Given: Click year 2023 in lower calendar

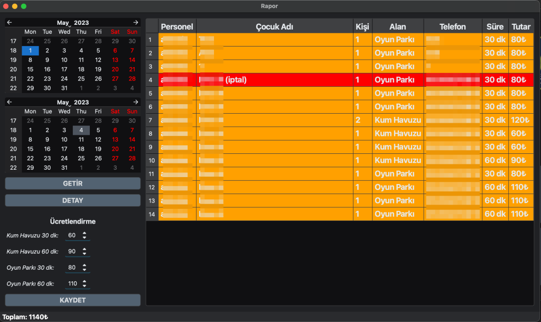Looking at the screenshot, I should pos(81,103).
